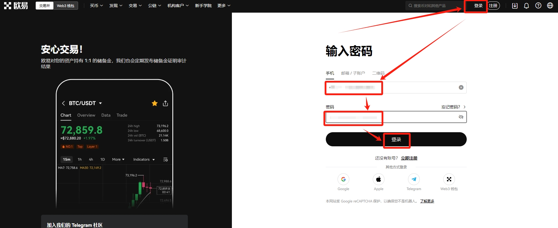The height and width of the screenshot is (228, 558).
Task: Open the BTC/USDT pair dropdown arrow
Action: coord(100,103)
